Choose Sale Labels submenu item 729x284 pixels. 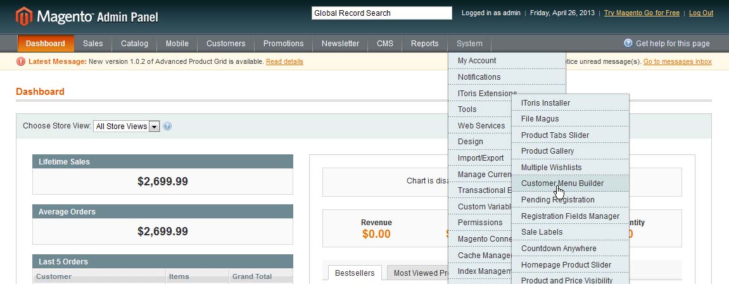571,232
